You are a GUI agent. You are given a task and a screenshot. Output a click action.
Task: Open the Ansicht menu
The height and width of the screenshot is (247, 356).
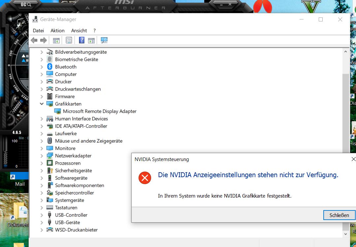[x=79, y=31]
